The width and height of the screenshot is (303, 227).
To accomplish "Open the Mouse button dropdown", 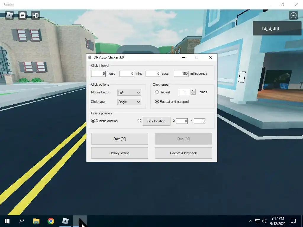I will [x=129, y=93].
